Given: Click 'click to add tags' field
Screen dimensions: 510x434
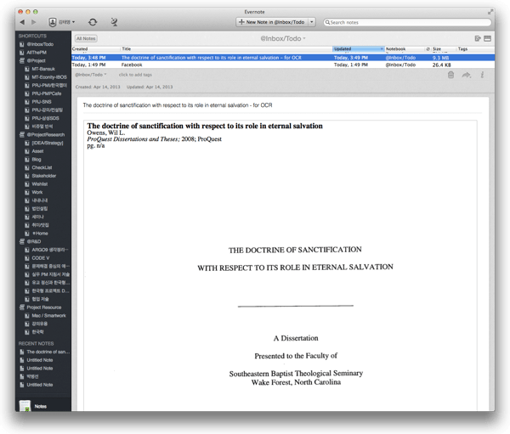Looking at the screenshot, I should click(135, 75).
